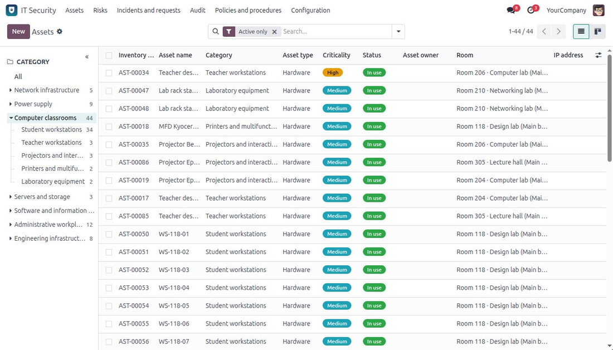This screenshot has height=350, width=613.
Task: Switch to kanban view
Action: pyautogui.click(x=598, y=31)
